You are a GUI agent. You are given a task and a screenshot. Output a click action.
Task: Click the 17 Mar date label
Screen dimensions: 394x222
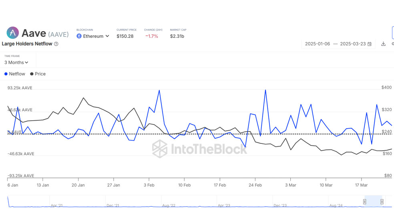[x=361, y=185]
